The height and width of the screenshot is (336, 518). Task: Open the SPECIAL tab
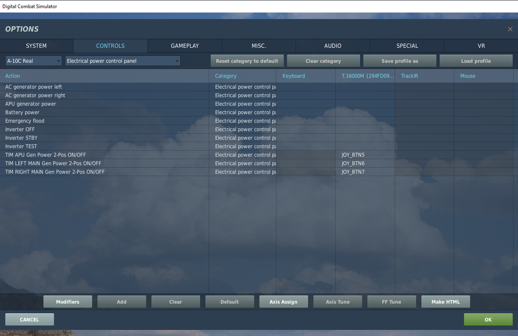407,46
